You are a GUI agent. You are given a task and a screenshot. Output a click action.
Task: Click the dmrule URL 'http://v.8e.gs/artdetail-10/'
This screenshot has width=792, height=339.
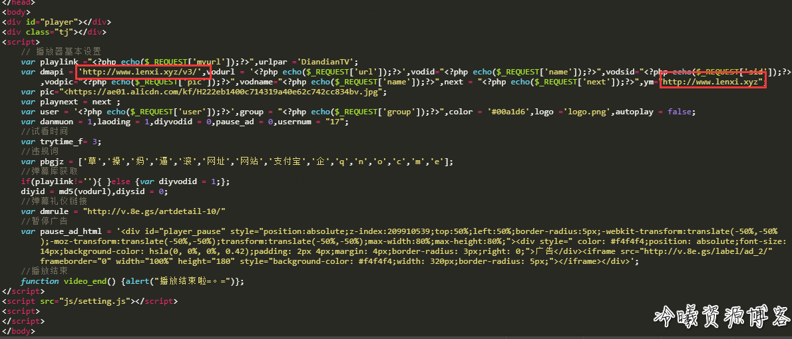tap(154, 211)
